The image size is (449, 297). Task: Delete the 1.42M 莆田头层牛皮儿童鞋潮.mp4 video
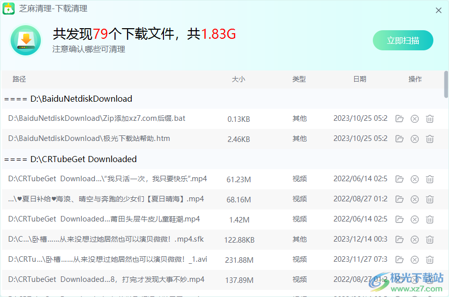(x=430, y=219)
